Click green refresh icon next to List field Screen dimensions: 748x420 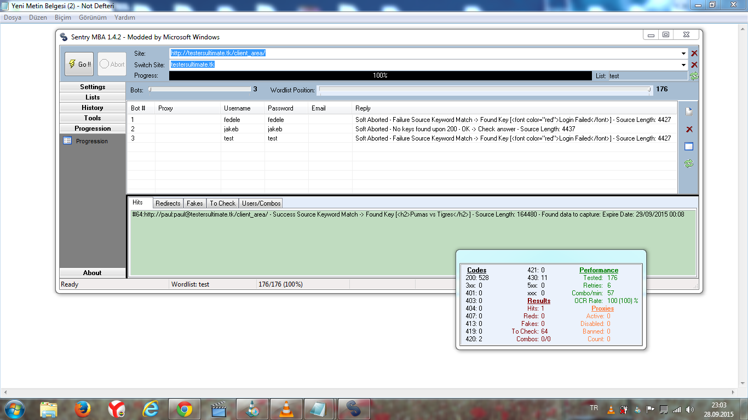(x=694, y=76)
